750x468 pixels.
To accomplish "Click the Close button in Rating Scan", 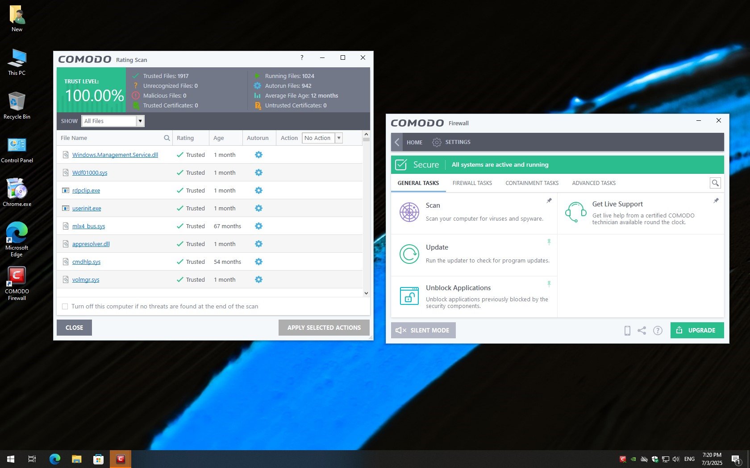I will pos(74,328).
